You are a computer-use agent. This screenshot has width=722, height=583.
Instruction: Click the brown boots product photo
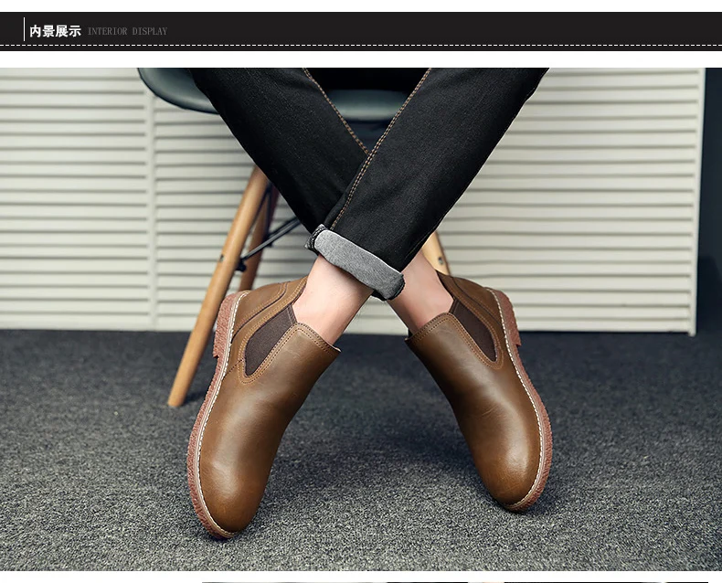pyautogui.click(x=361, y=319)
